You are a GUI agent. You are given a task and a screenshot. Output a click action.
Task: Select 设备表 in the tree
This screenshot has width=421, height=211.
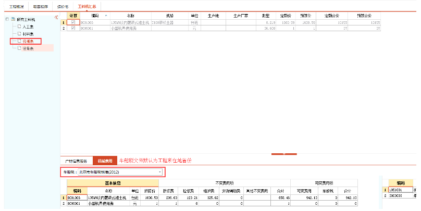point(28,48)
